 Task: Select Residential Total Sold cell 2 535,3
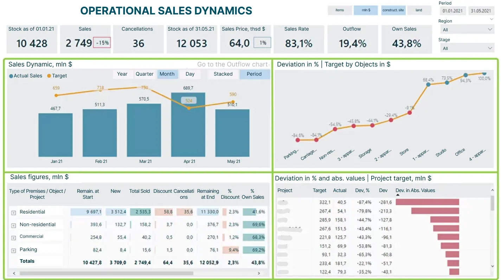141,212
